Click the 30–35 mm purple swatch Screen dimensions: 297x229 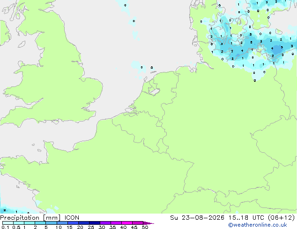pos(105,223)
